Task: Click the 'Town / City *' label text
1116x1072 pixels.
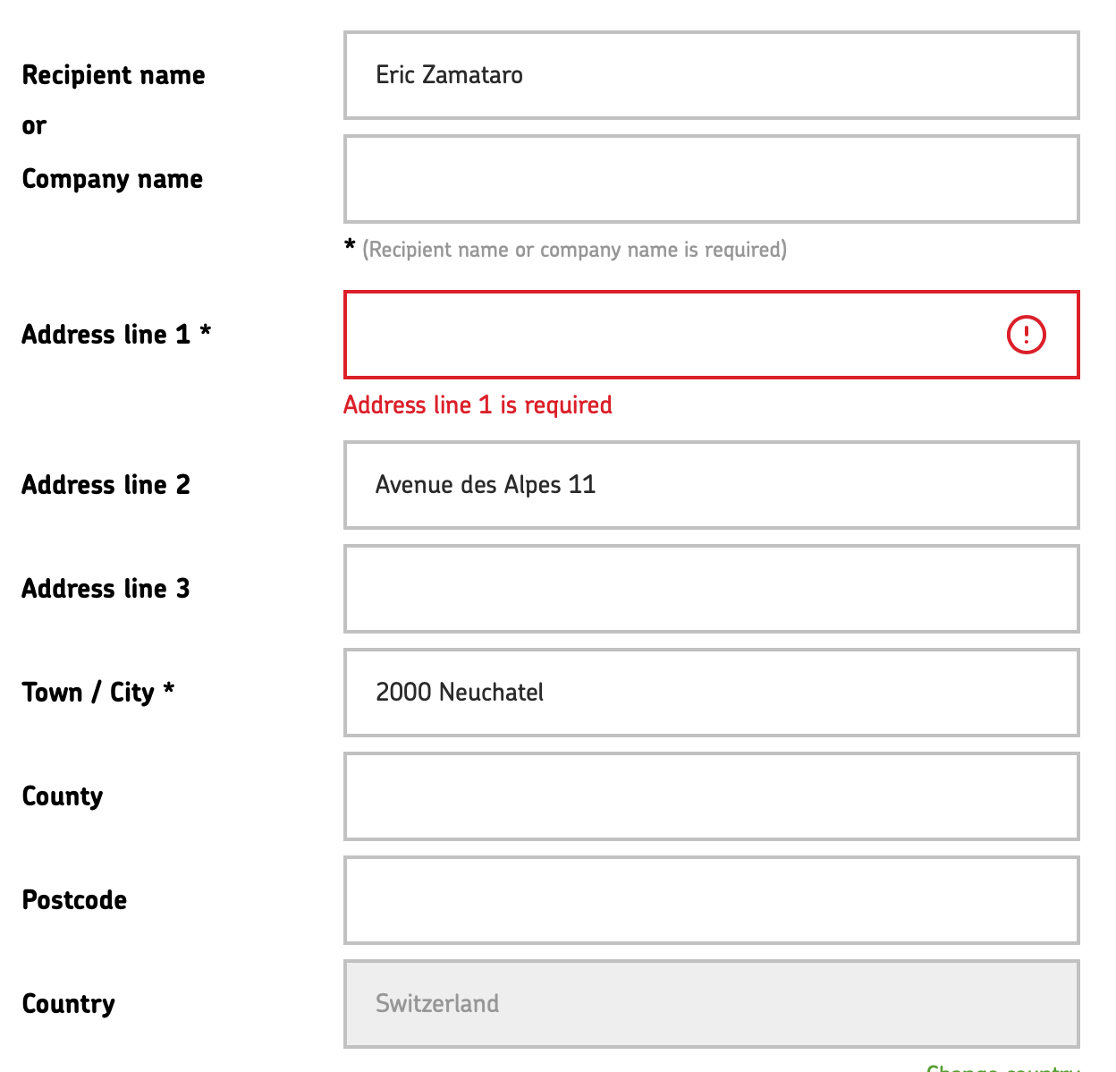Action: pos(98,693)
